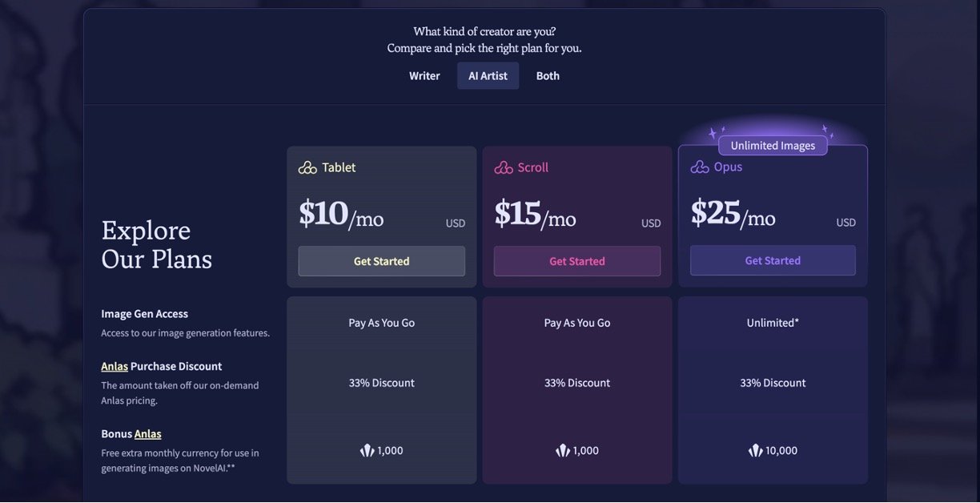
Task: Choose the Both creator tab
Action: (x=548, y=76)
